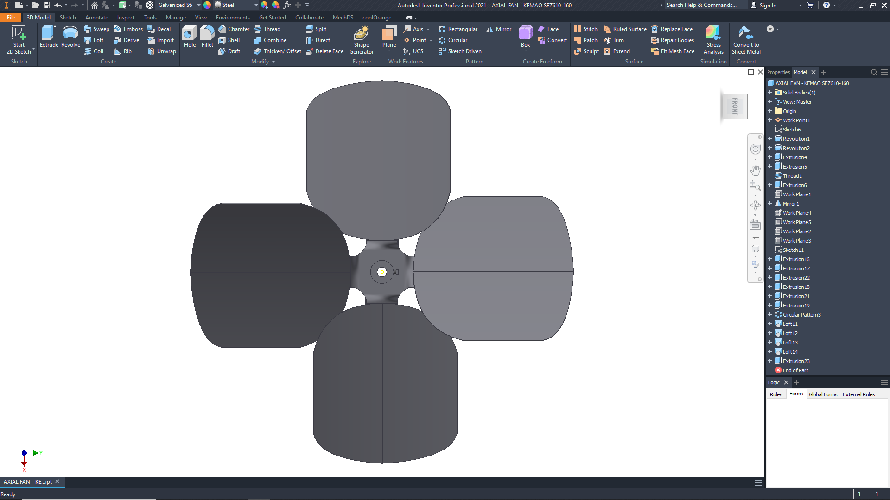
Task: Open the Global Forms tab in iLogic
Action: coord(823,394)
